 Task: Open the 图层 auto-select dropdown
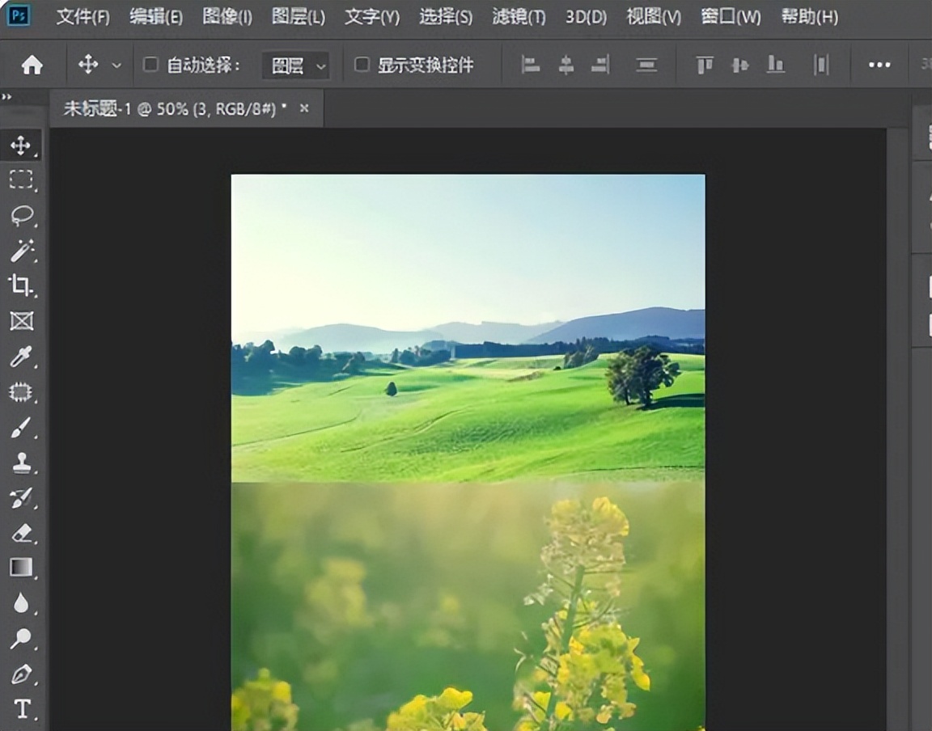(296, 65)
